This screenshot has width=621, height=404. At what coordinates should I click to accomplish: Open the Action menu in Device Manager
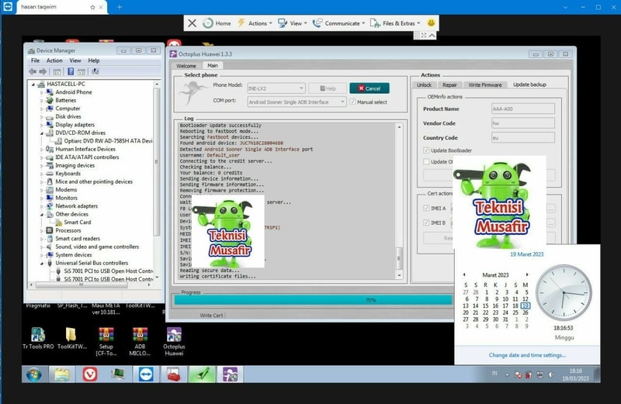click(x=54, y=60)
